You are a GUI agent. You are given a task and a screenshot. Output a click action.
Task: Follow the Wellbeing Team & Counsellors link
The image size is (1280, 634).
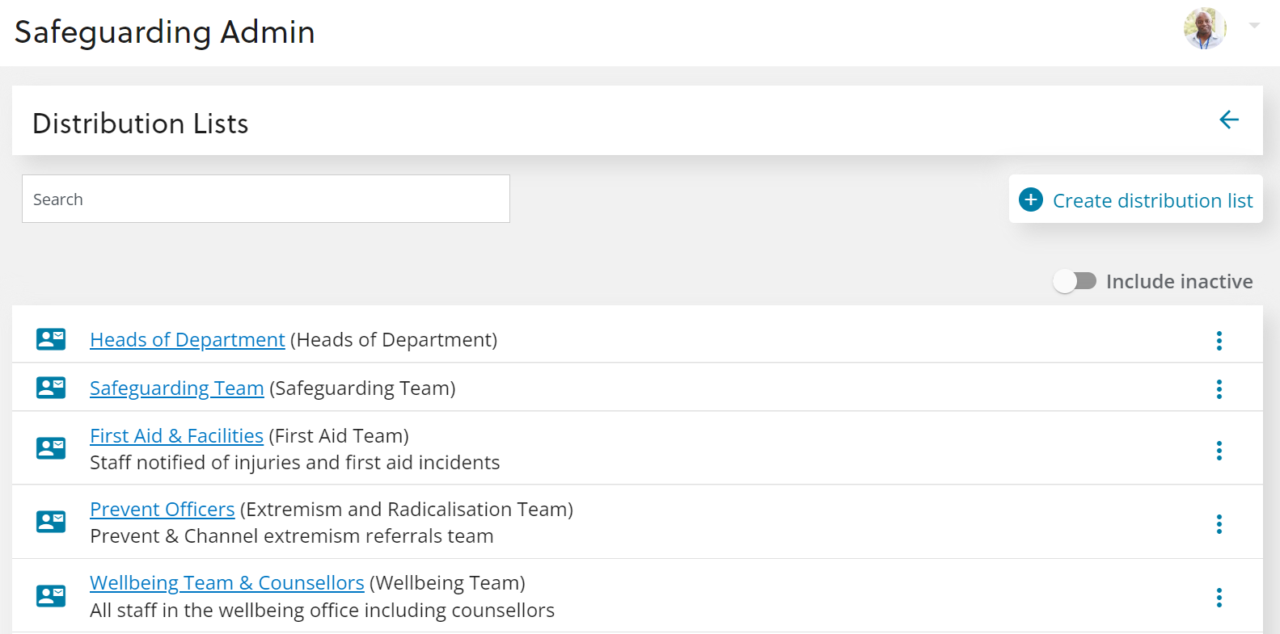click(226, 583)
